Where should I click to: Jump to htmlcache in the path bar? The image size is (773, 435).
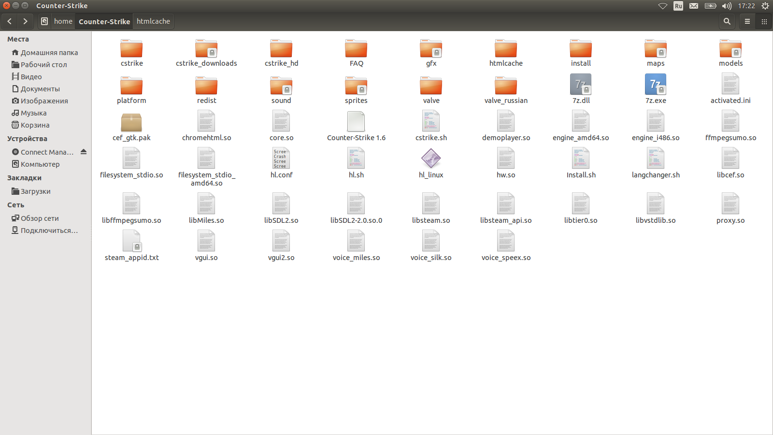(153, 21)
